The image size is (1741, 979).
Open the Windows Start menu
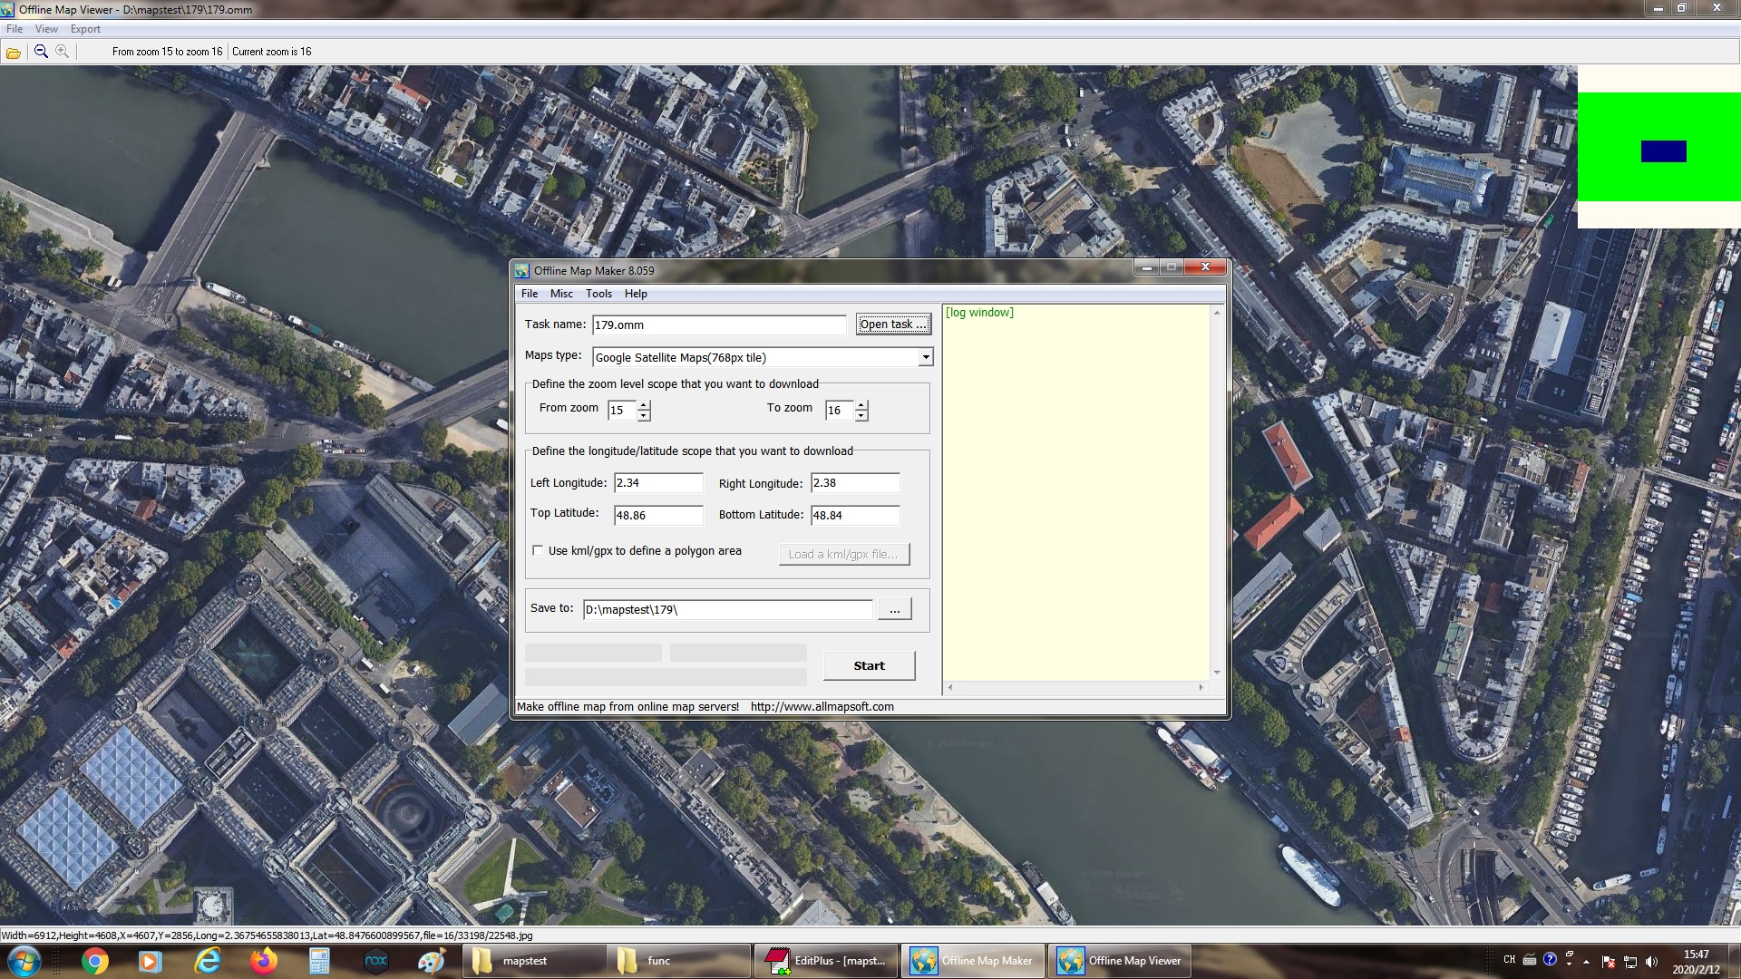click(23, 961)
